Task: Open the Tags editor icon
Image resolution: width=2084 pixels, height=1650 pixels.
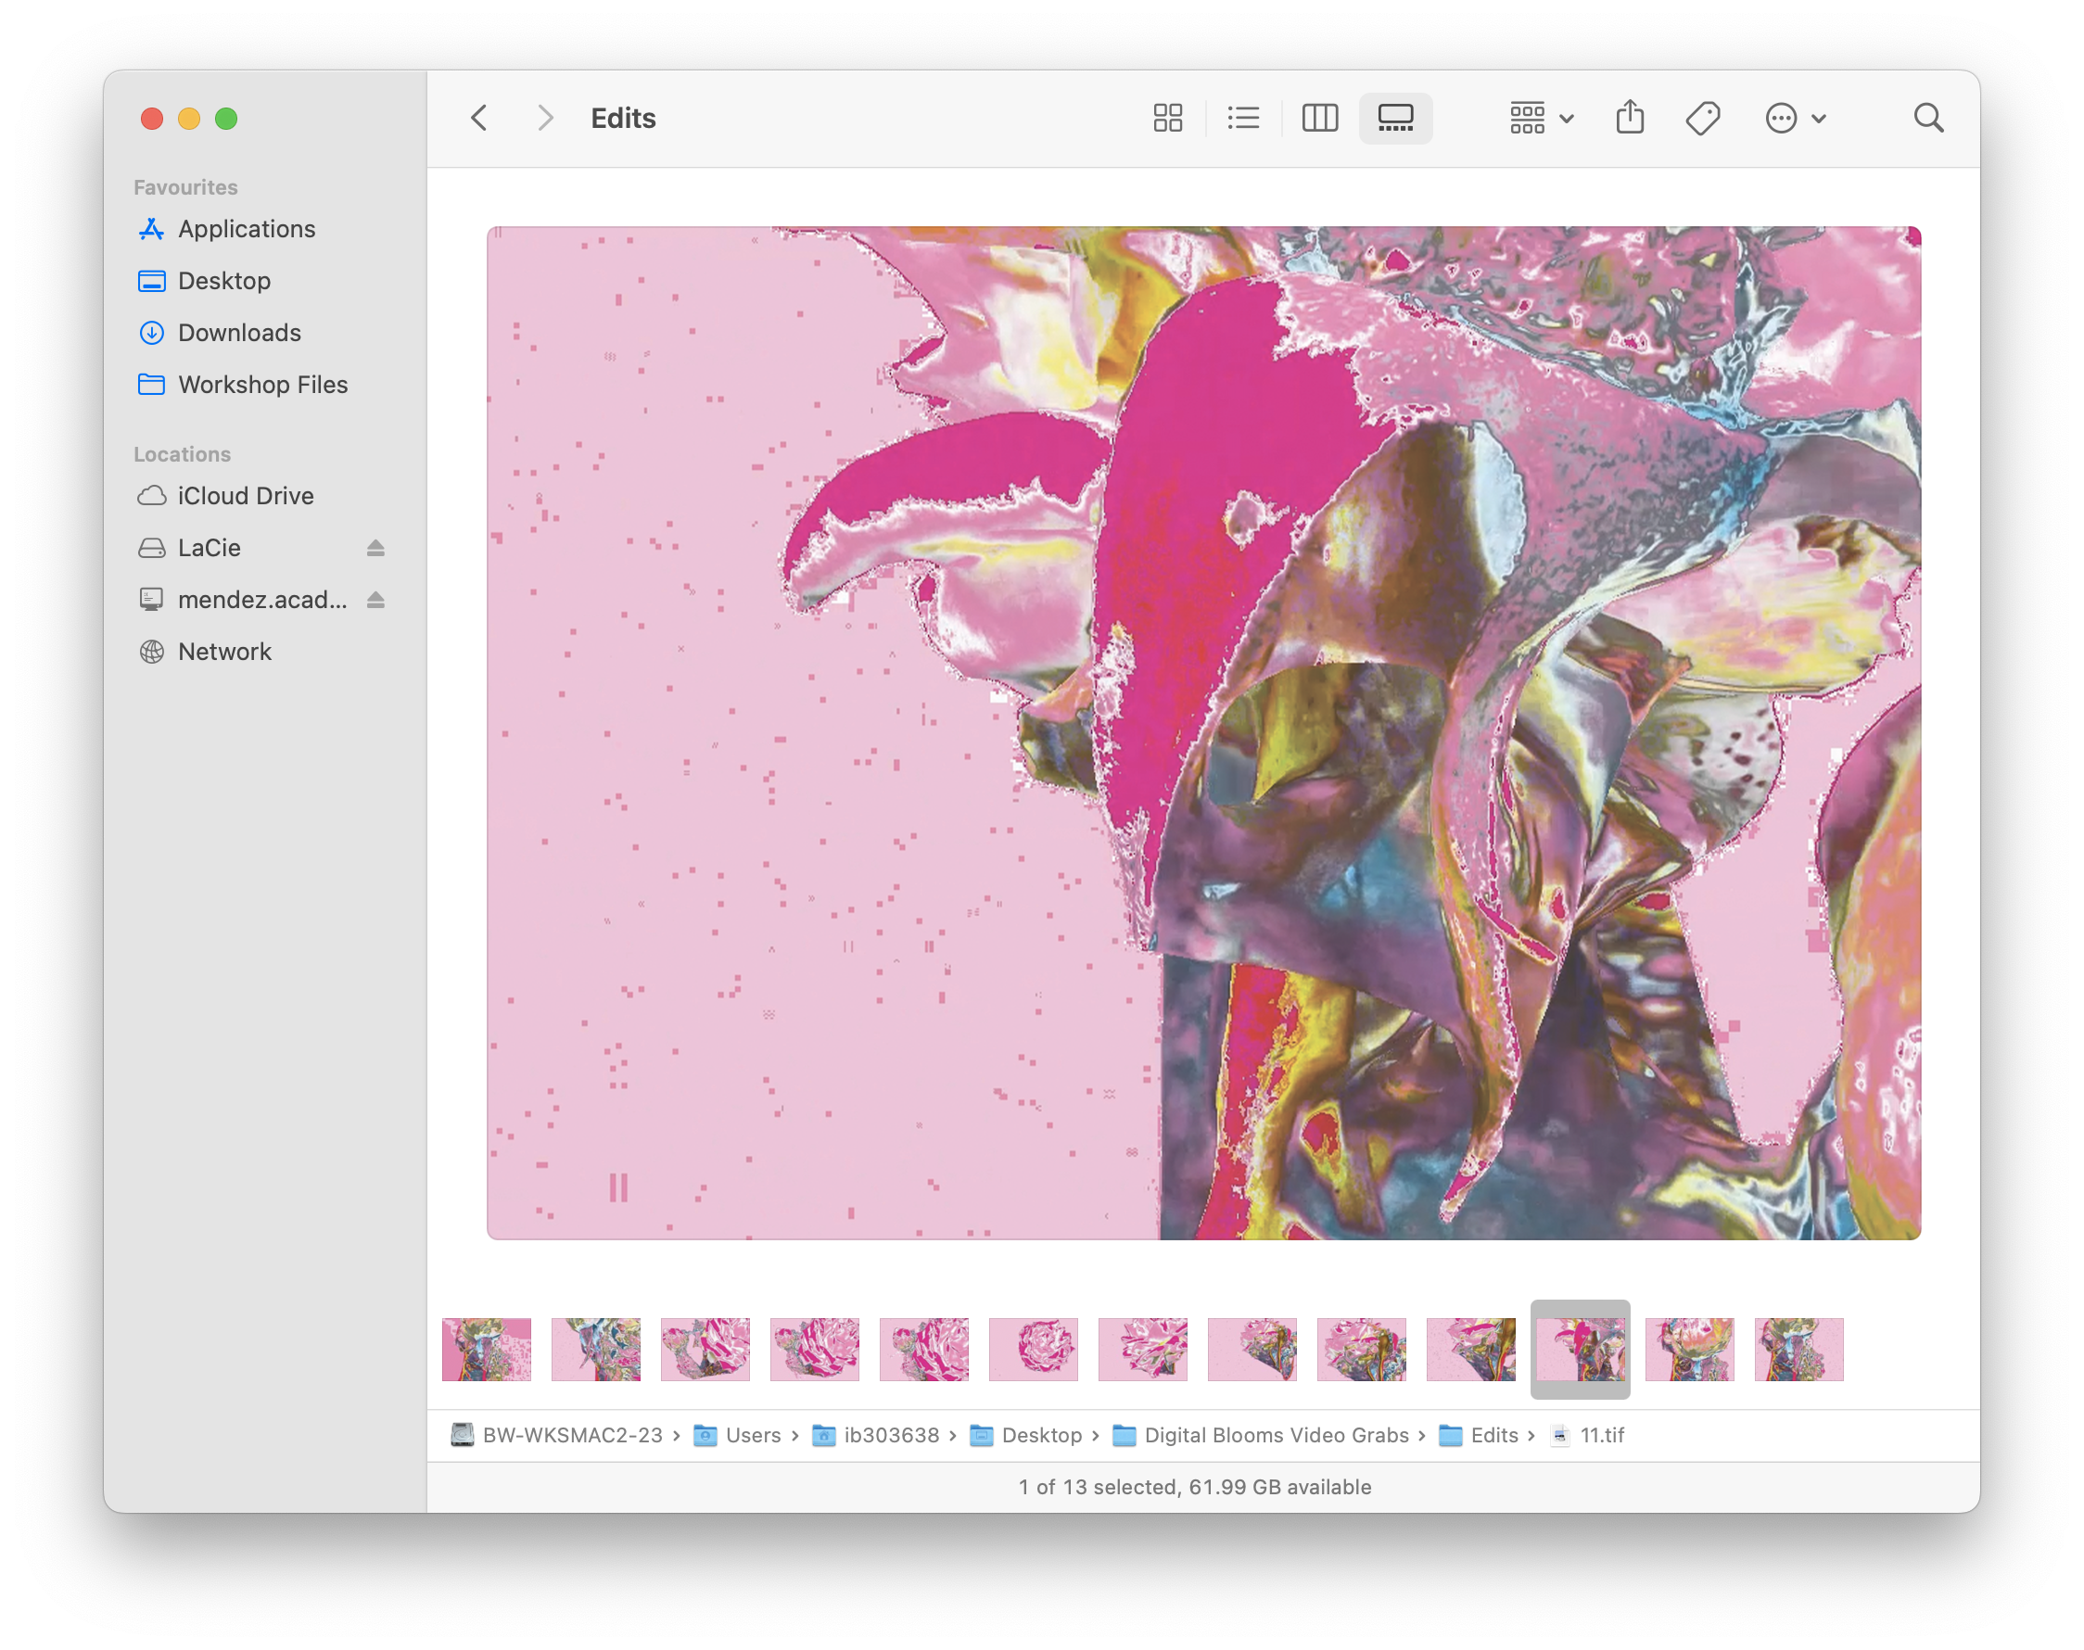Action: tap(1703, 118)
